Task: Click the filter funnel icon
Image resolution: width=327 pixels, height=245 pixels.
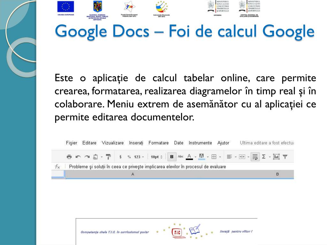Action: [285, 157]
